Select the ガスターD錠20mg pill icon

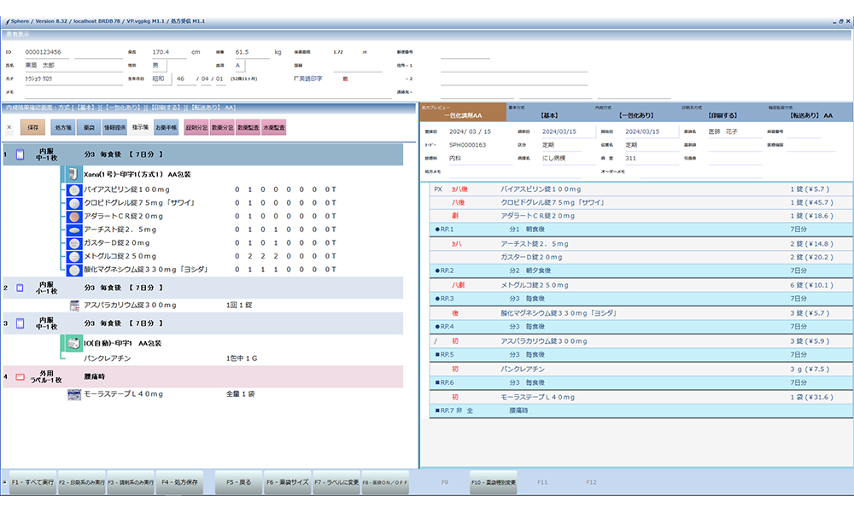tap(74, 243)
